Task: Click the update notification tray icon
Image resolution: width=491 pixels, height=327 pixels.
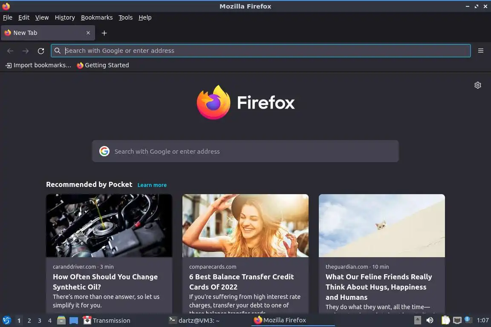Action: click(x=468, y=319)
